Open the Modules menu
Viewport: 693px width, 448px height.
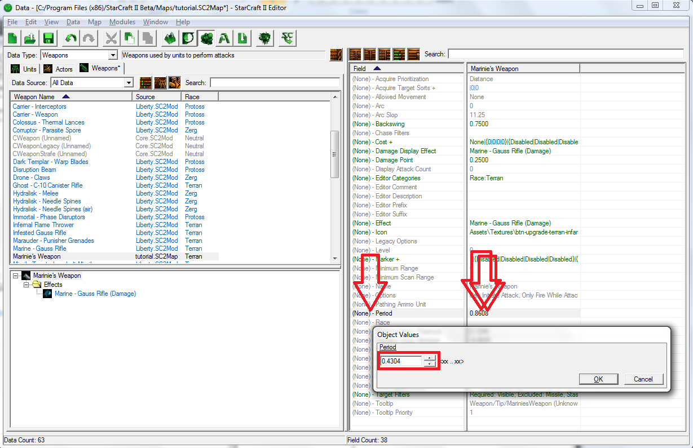point(122,22)
